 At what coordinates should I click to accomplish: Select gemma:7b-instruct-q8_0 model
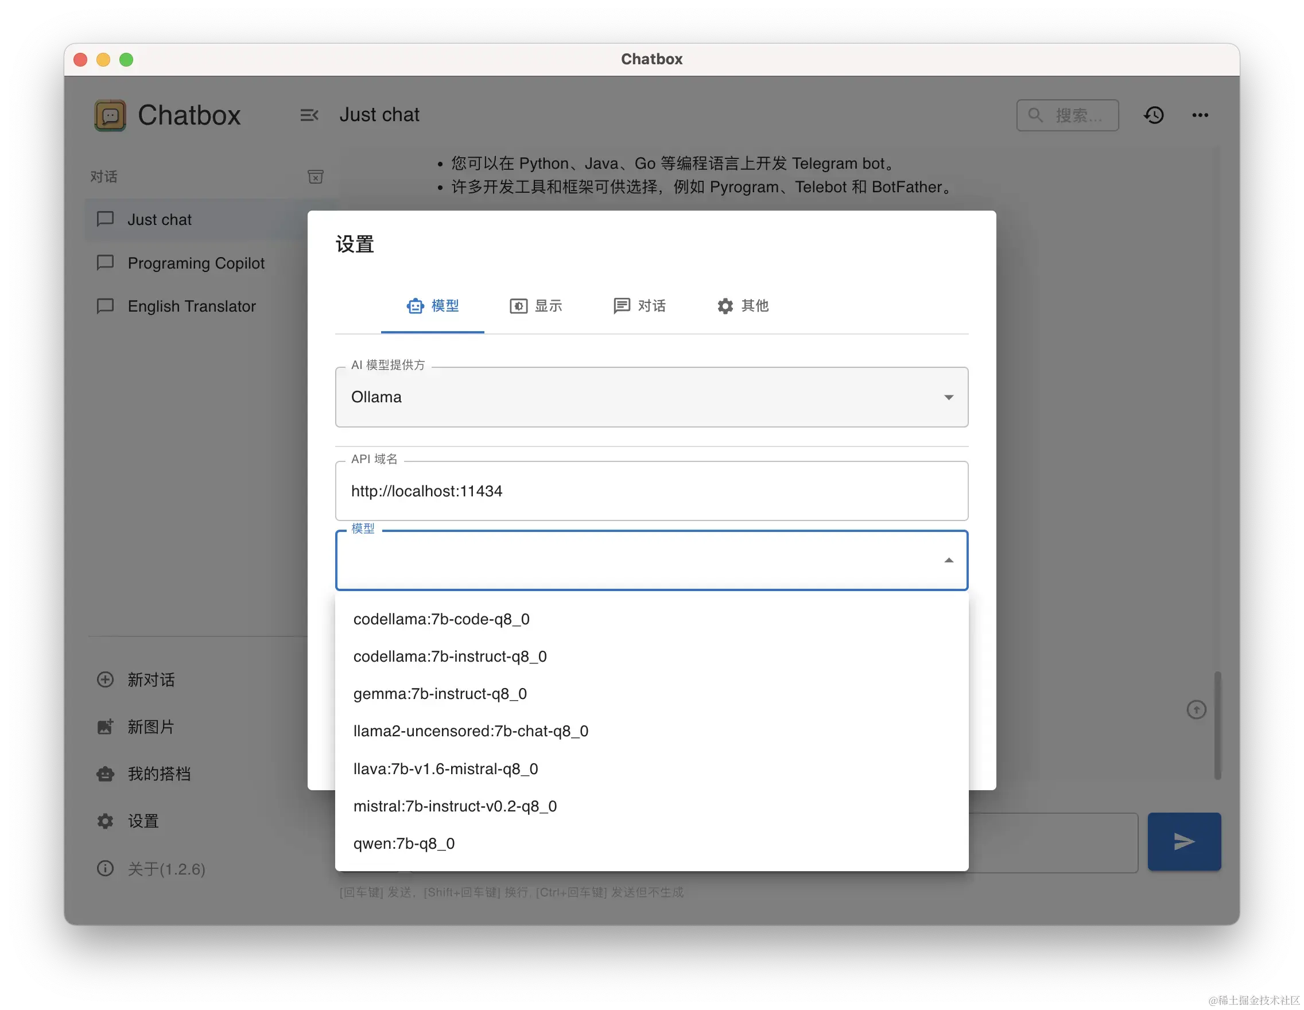tap(651, 694)
